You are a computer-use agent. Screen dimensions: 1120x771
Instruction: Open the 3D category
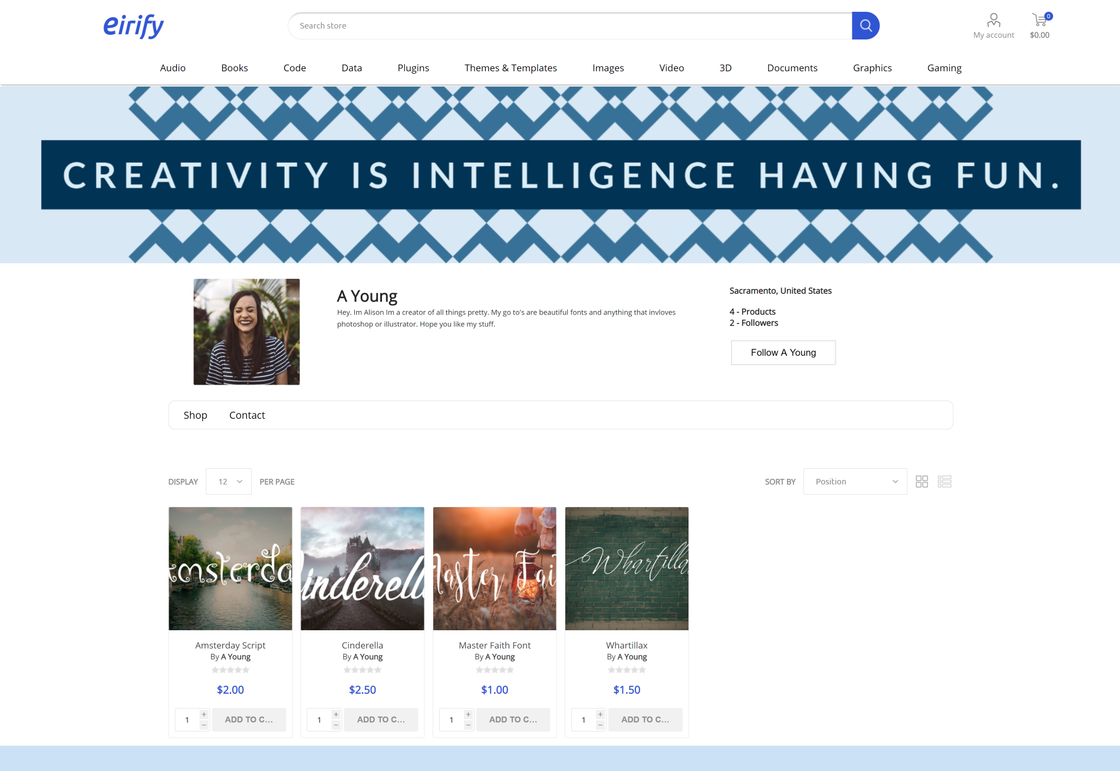pyautogui.click(x=726, y=68)
